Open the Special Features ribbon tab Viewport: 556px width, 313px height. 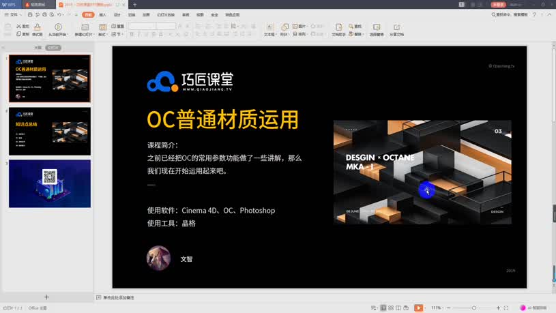(232, 15)
